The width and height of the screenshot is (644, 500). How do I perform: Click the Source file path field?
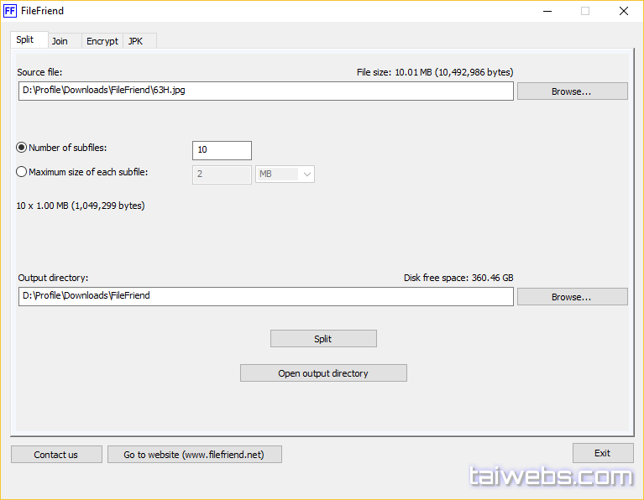click(x=265, y=91)
